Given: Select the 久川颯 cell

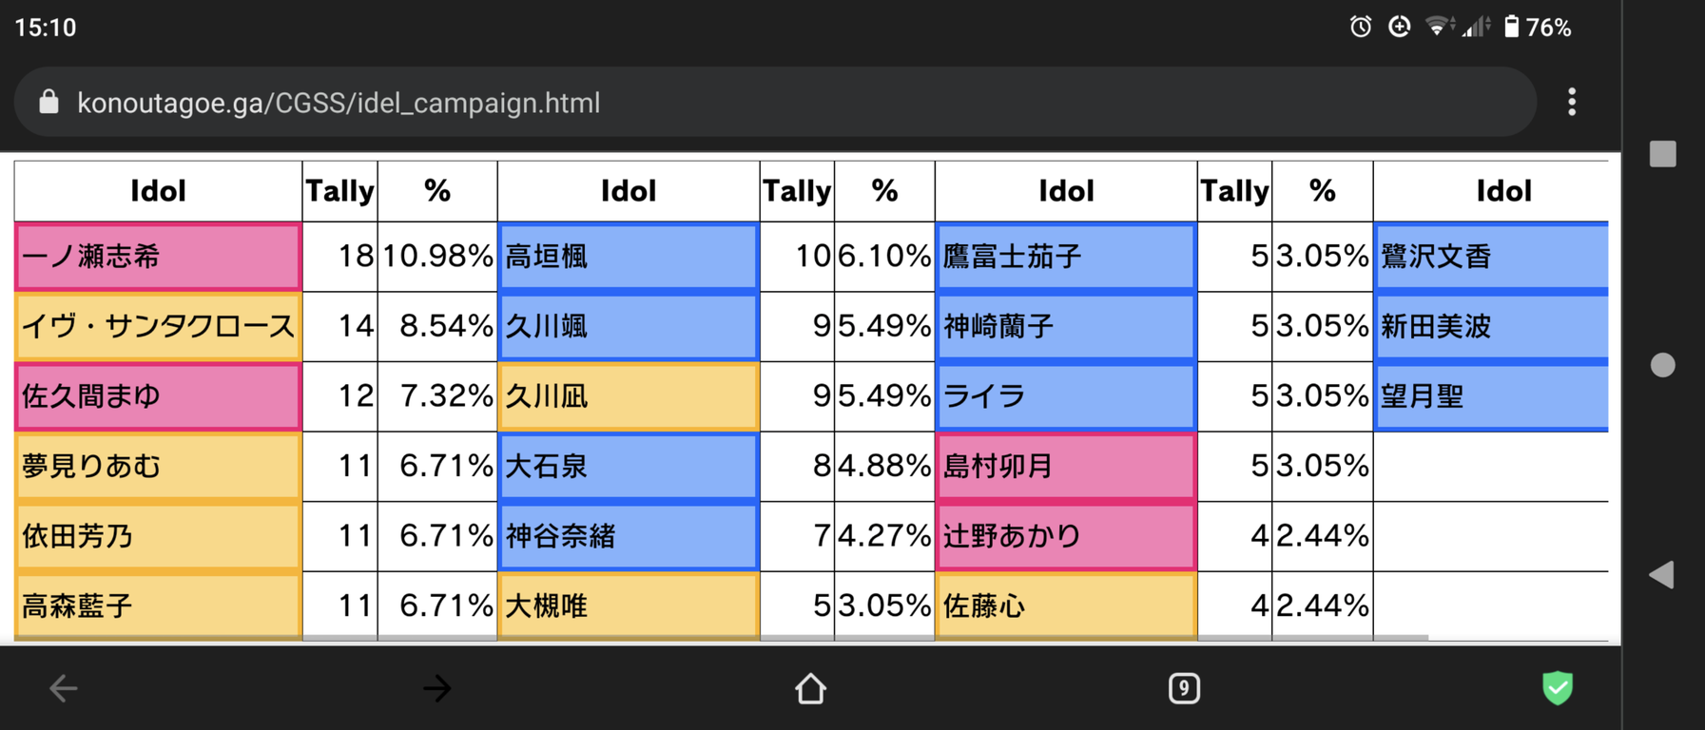Looking at the screenshot, I should (629, 326).
